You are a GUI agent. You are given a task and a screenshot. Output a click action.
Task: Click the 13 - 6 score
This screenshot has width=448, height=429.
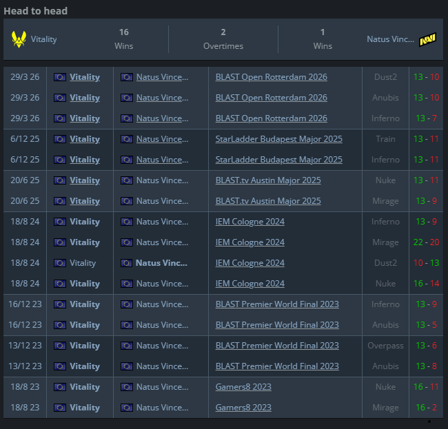pos(426,346)
